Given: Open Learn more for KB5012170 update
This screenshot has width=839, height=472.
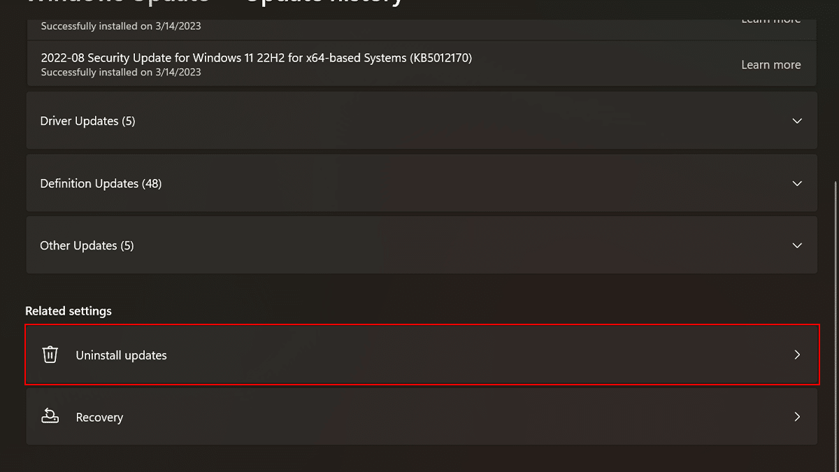Looking at the screenshot, I should [x=770, y=64].
